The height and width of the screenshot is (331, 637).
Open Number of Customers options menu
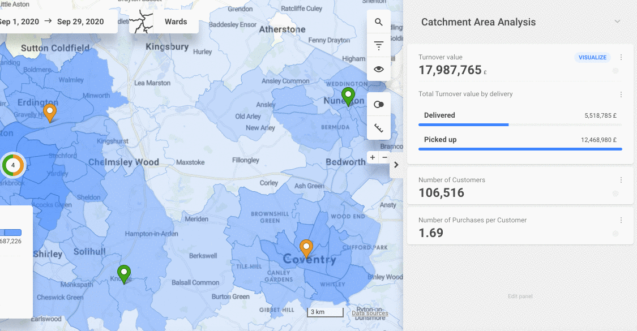point(621,180)
